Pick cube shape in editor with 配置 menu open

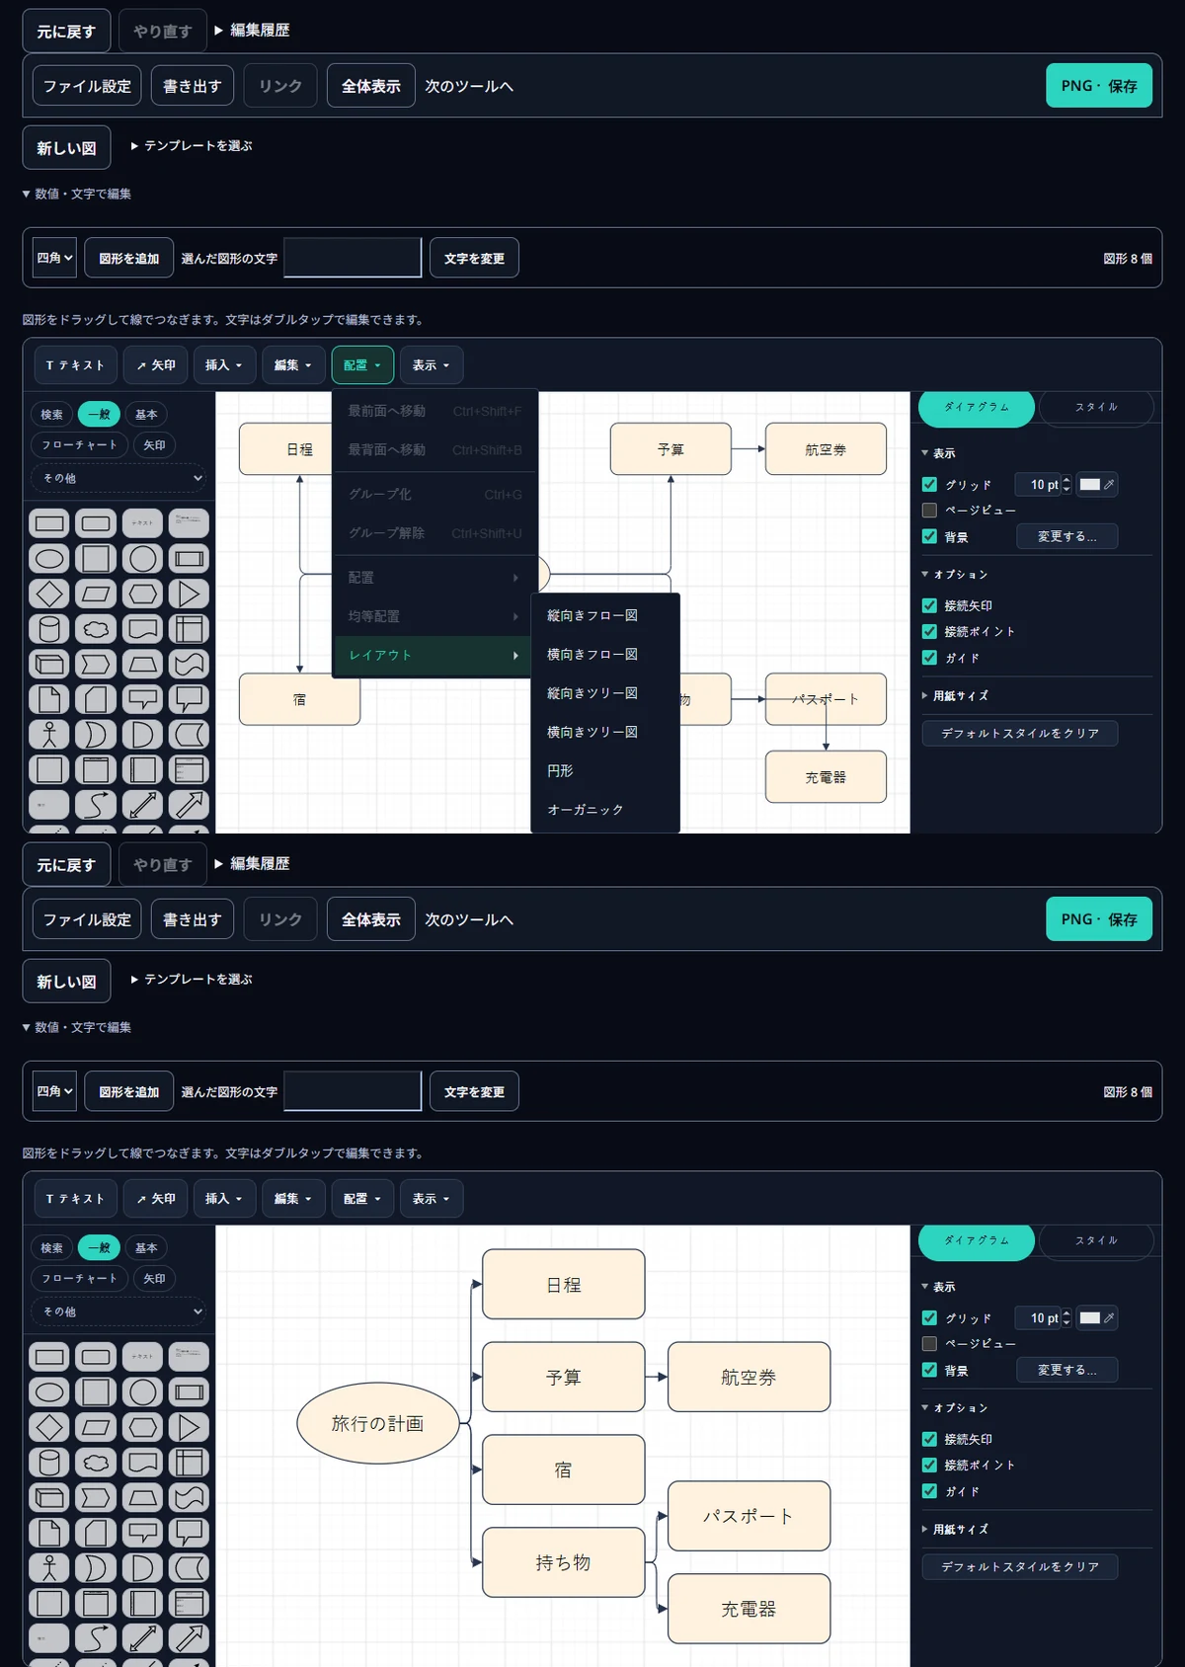click(x=49, y=665)
